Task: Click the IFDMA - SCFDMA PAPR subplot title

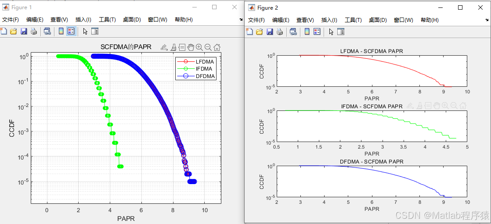Action: (372, 107)
